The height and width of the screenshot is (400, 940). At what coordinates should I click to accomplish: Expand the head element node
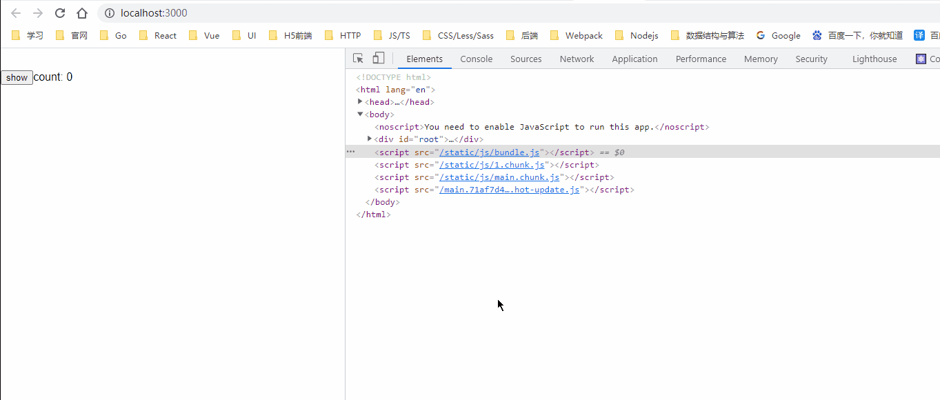pos(360,101)
